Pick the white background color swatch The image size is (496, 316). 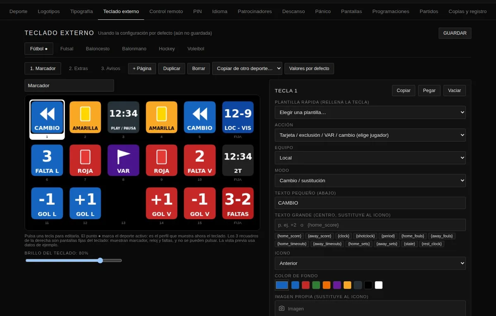379,285
